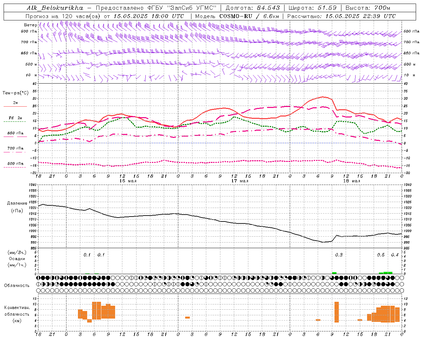This screenshot has width=421, height=337.
Task: Click the 0.5 precipitation amount value
Action: tap(381, 255)
